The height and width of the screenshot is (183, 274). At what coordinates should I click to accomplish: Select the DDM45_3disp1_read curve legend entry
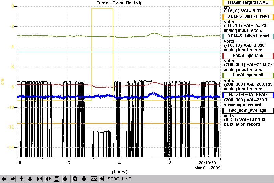[x=248, y=16]
